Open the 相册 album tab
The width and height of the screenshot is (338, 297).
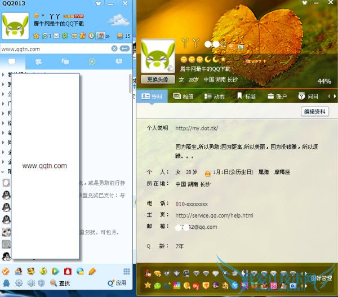click(184, 96)
